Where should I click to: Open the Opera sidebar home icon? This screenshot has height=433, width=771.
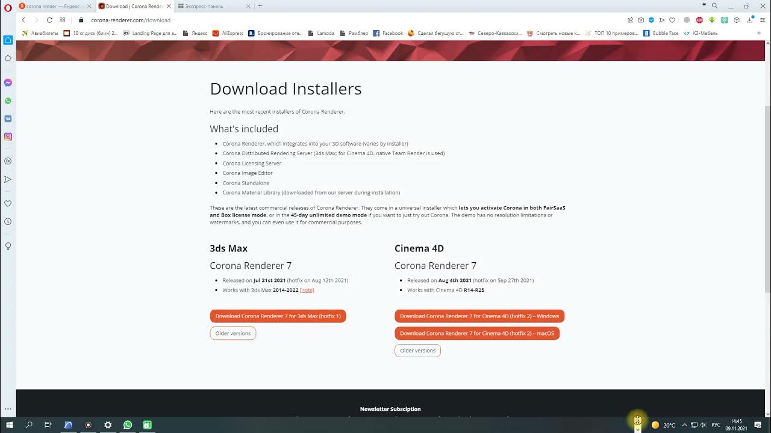pos(8,40)
